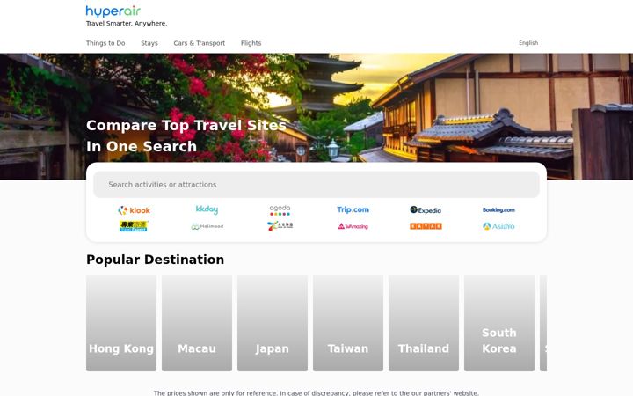View the Thailand destination card
This screenshot has height=396, width=633.
click(x=424, y=323)
